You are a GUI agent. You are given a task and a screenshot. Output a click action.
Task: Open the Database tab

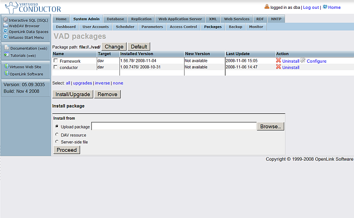coord(115,19)
